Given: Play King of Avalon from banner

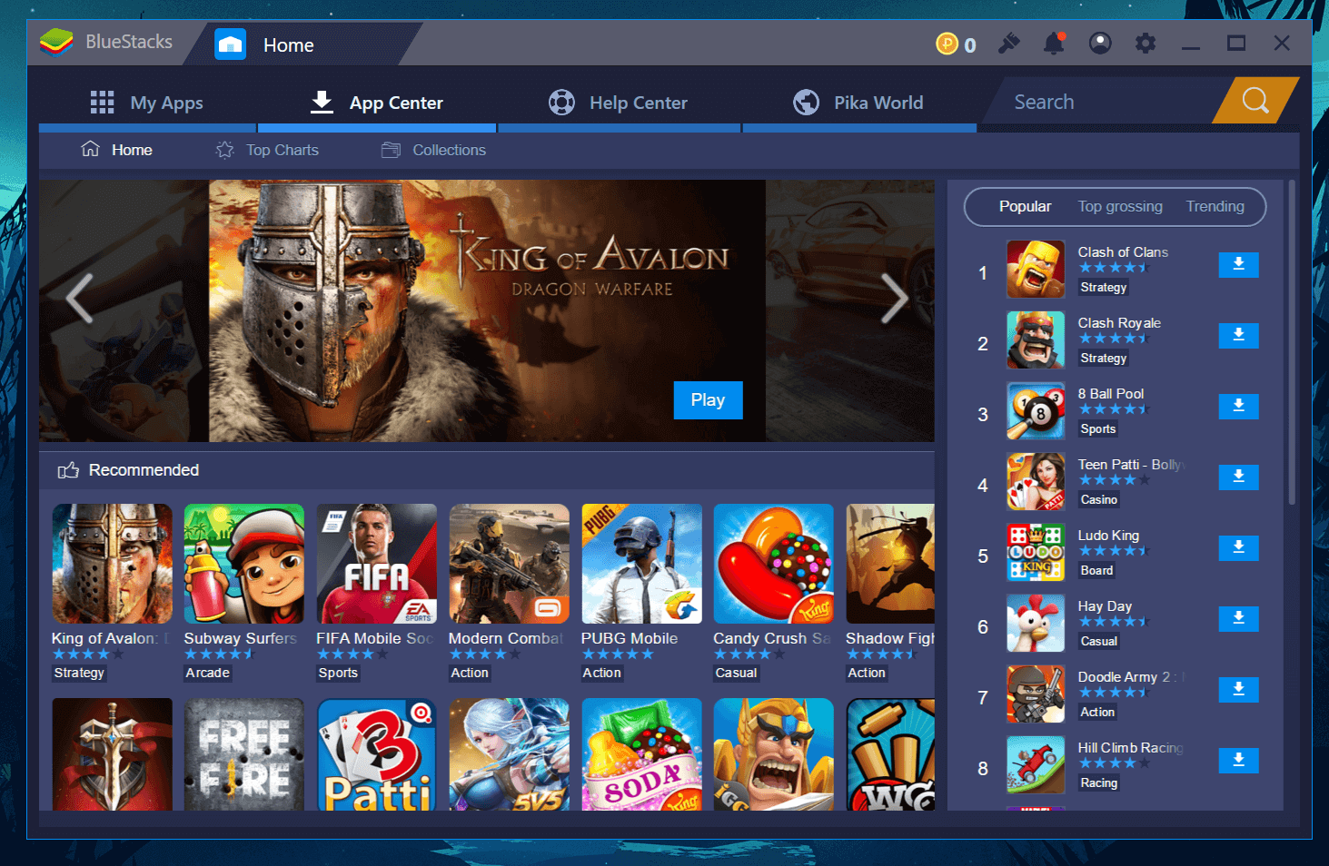Looking at the screenshot, I should tap(708, 399).
